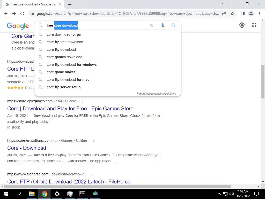Click the address bar URL
Viewport: 265px width, 199px height.
(x=128, y=13)
